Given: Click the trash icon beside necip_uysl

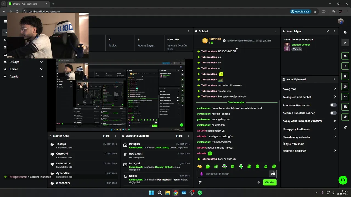Looking at the screenshot, I should [x=125, y=155].
